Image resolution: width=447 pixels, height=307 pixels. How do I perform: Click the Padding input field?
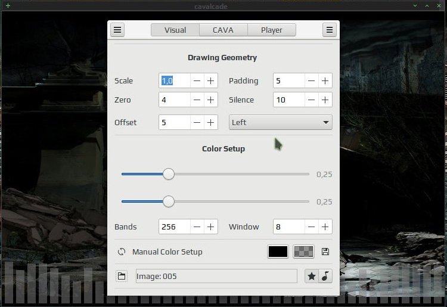click(x=289, y=80)
